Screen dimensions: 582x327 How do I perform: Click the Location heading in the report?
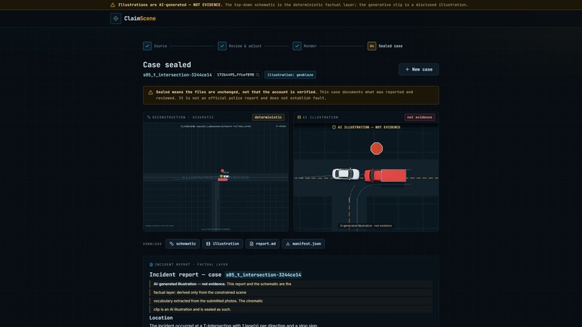[x=161, y=318]
